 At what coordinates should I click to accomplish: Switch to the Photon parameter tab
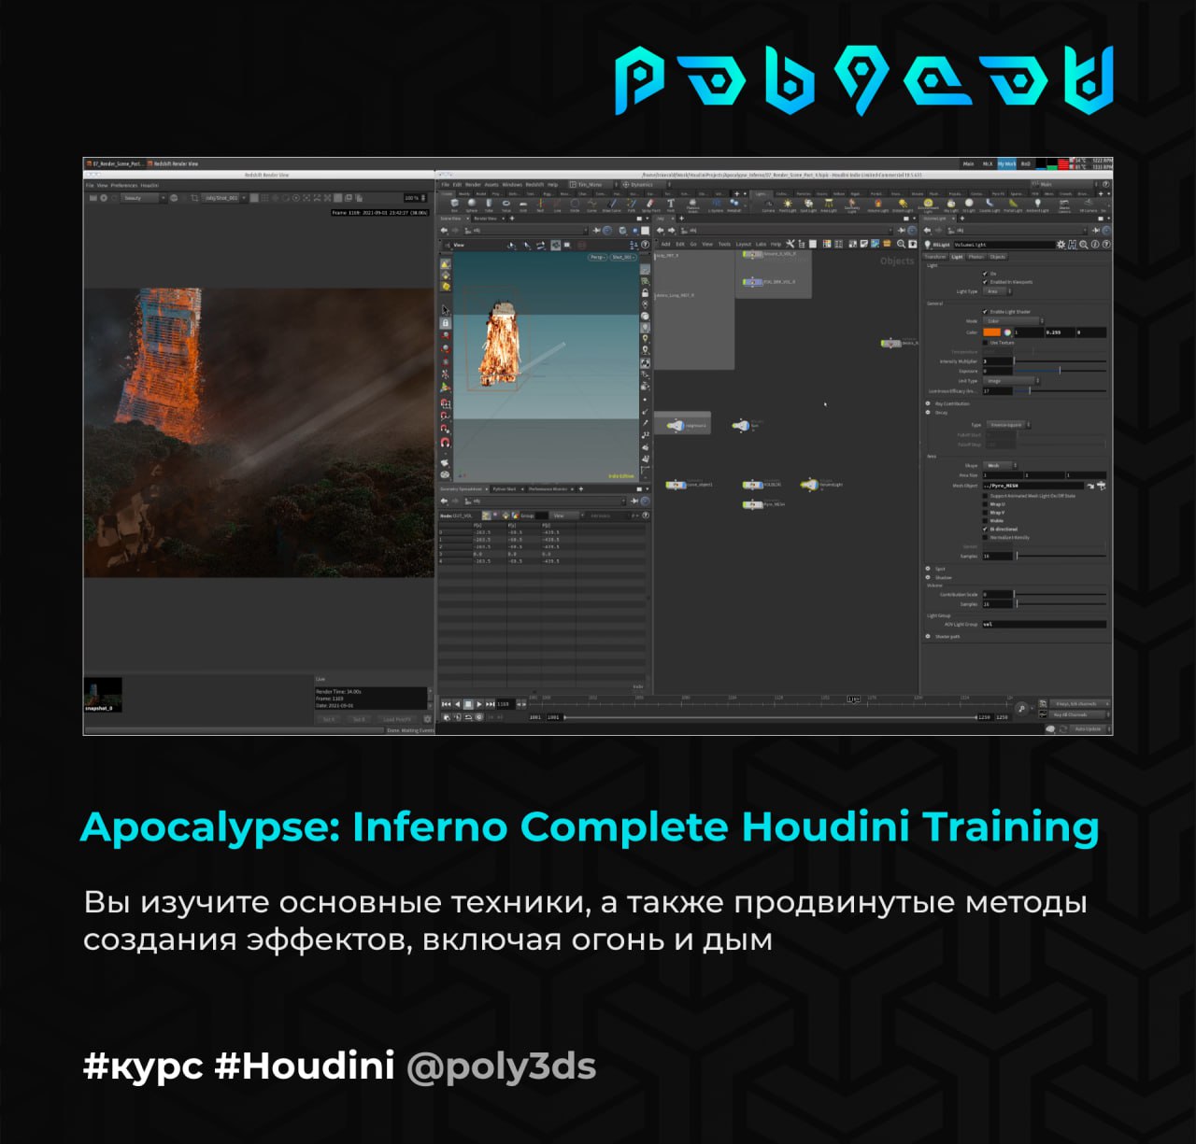(976, 257)
